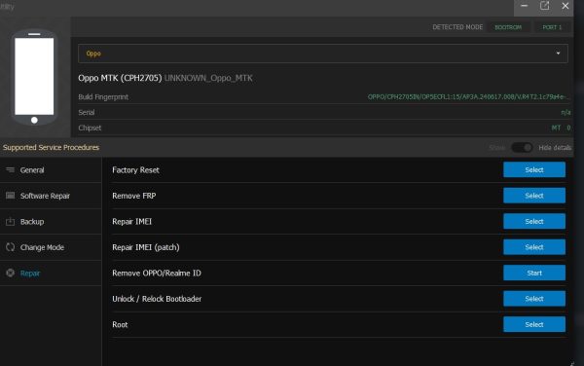Click the General menu lines icon
Viewport: 584px width, 366px height.
(10, 169)
